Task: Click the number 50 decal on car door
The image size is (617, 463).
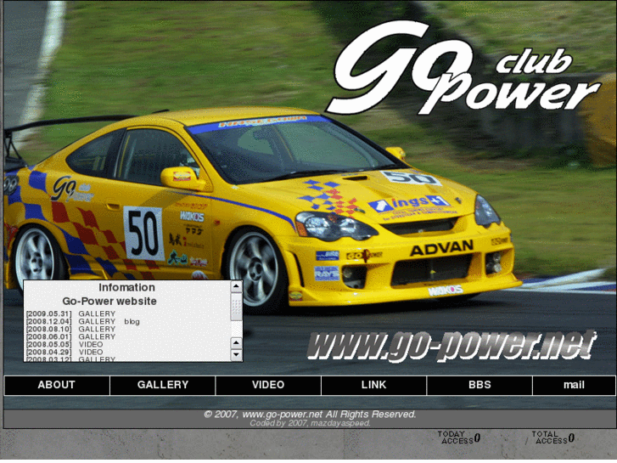Action: point(143,233)
